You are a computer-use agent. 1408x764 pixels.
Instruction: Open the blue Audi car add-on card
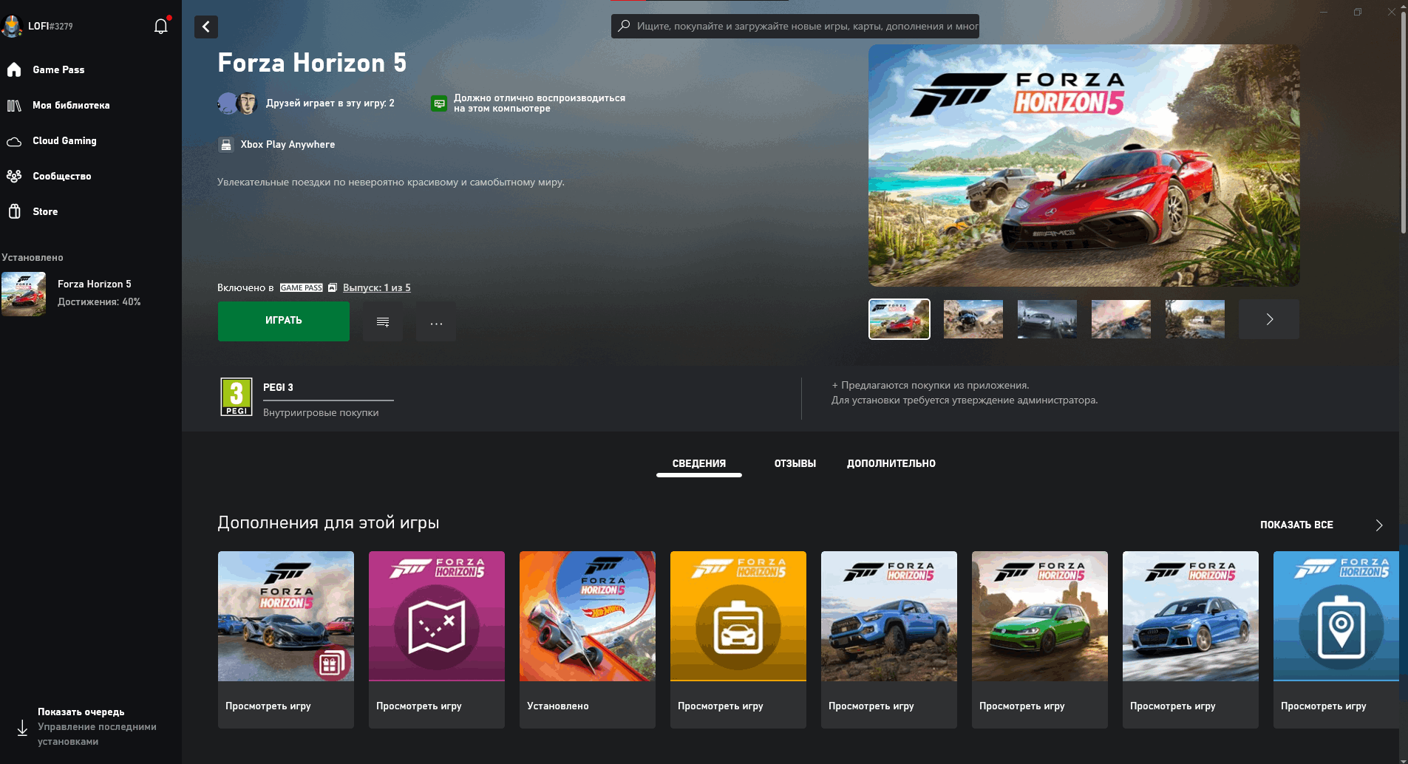click(1191, 640)
